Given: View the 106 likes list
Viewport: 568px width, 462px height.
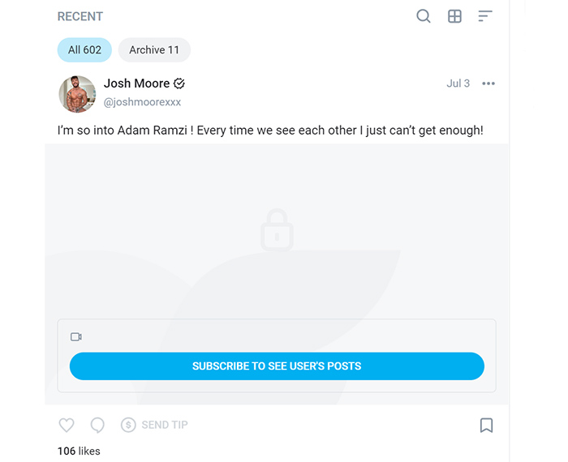Looking at the screenshot, I should point(79,451).
